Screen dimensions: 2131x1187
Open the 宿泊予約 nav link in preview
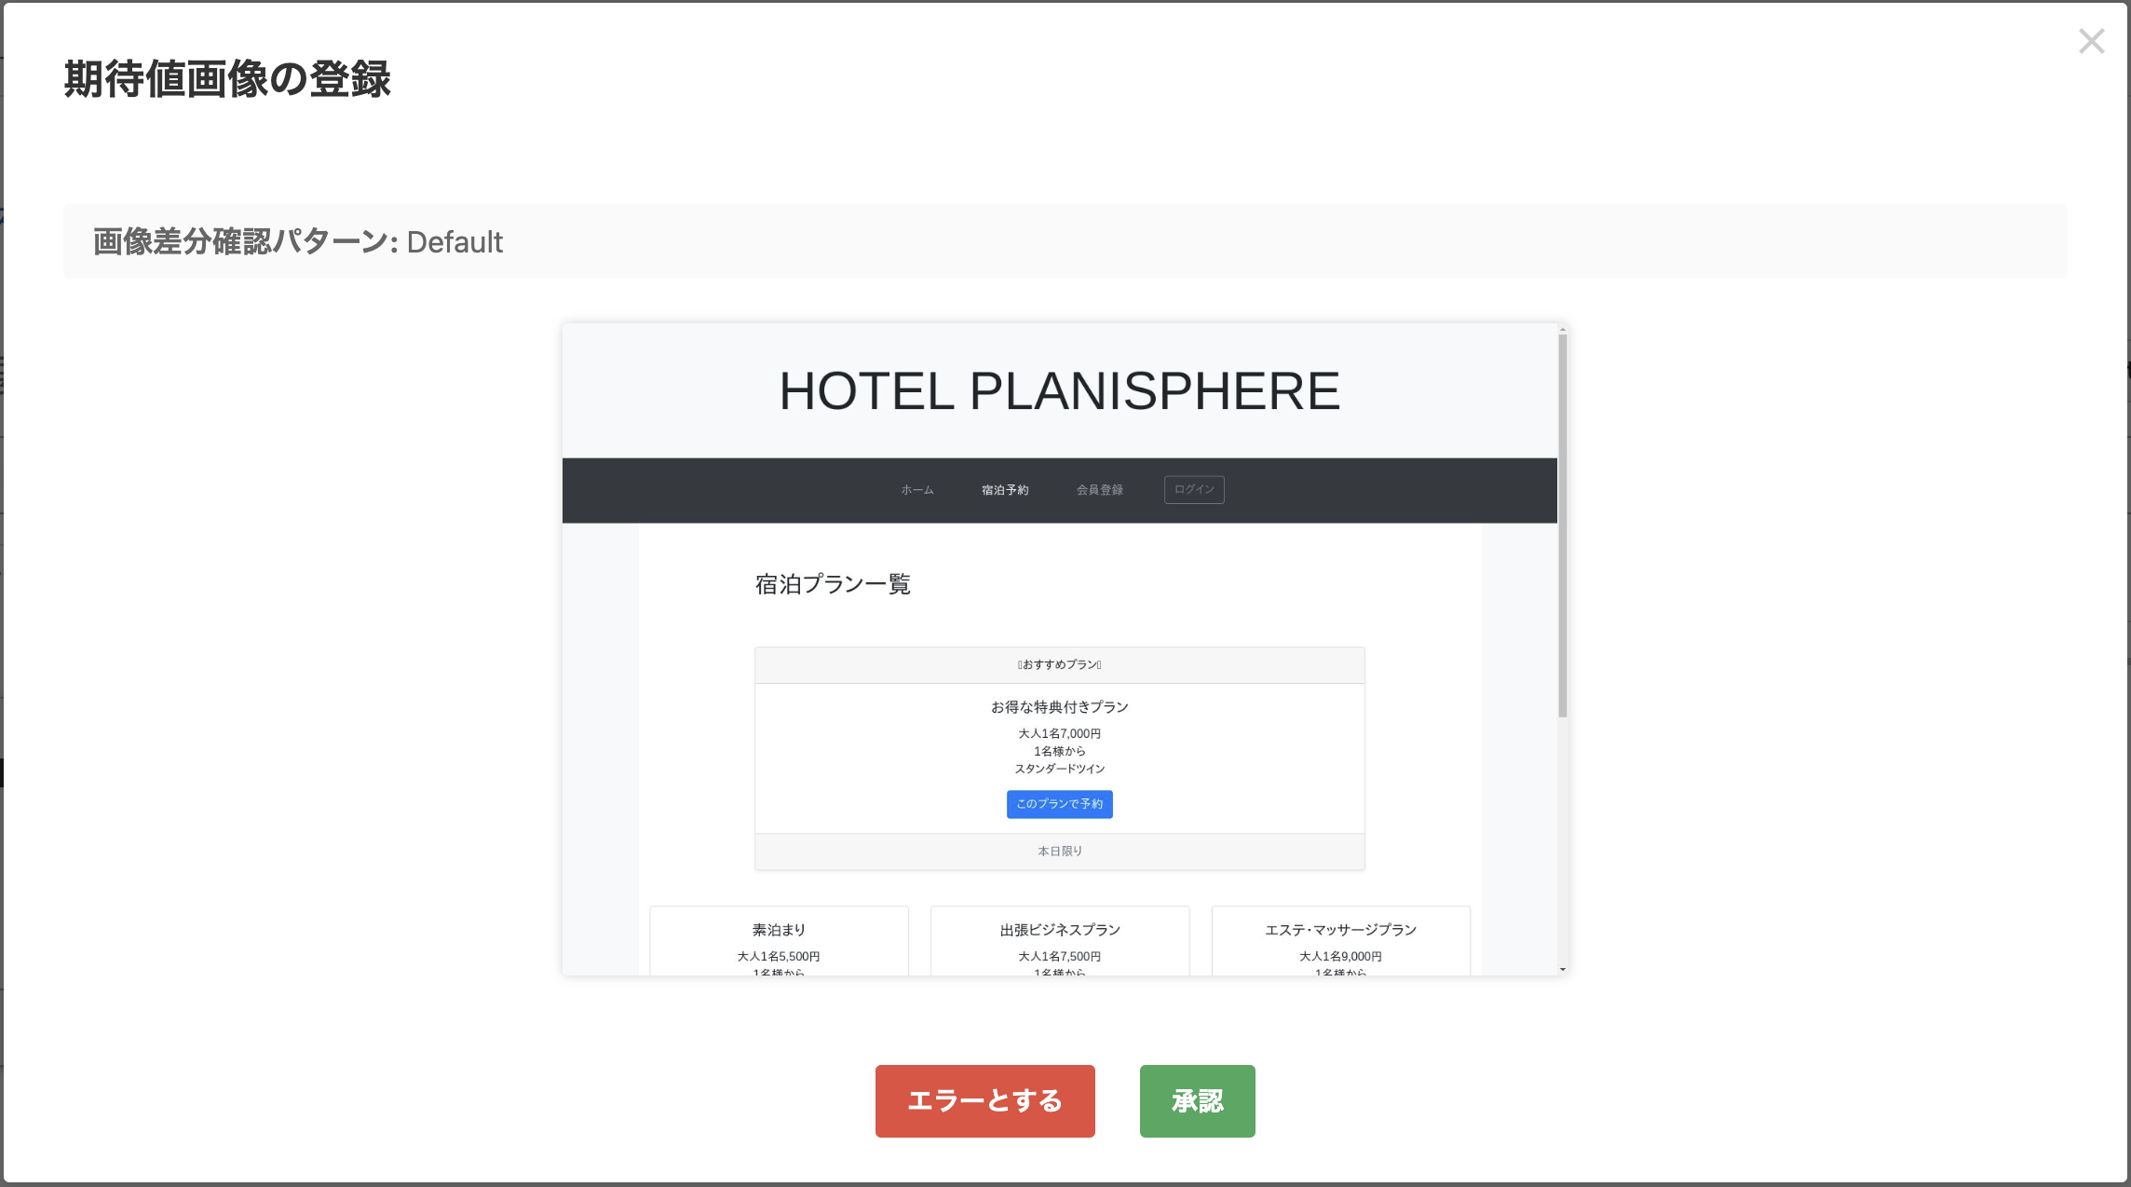pyautogui.click(x=1005, y=490)
